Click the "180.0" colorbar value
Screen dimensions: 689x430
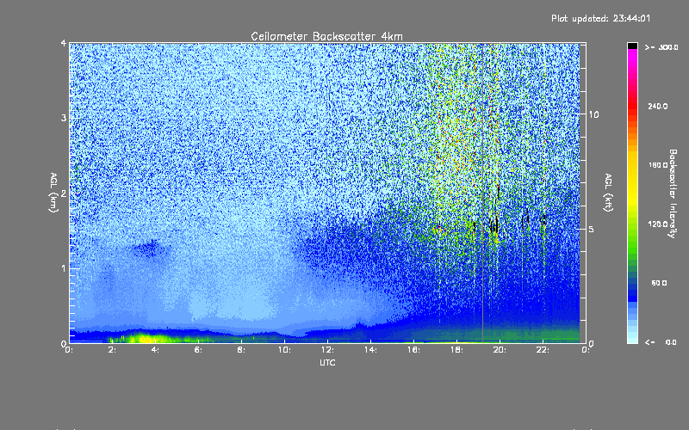tap(658, 165)
